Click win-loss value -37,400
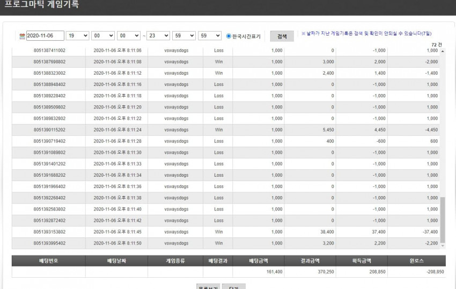 click(x=430, y=232)
